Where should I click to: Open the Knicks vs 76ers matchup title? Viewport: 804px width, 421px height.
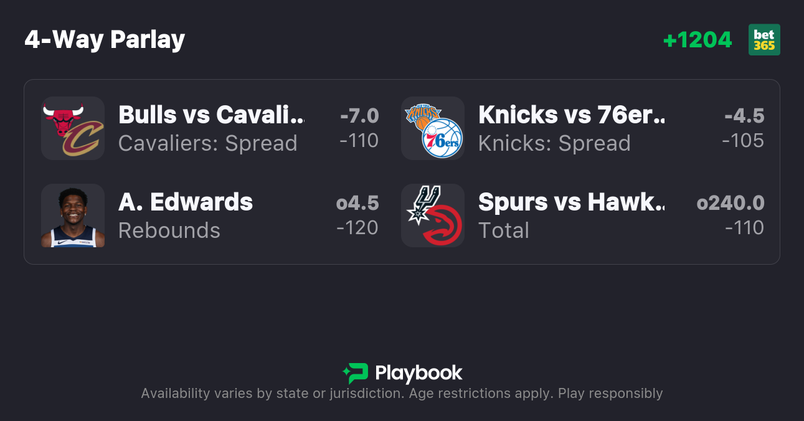point(571,115)
